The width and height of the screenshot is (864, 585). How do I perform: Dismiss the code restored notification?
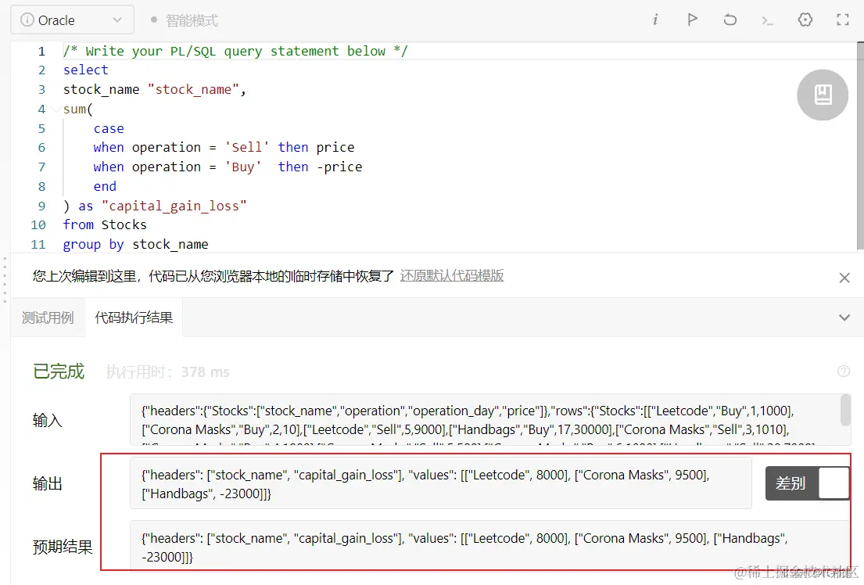tap(844, 278)
